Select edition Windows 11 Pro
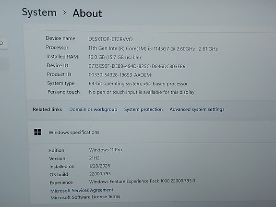Screen dimensions: 276x207 pyautogui.click(x=106, y=150)
